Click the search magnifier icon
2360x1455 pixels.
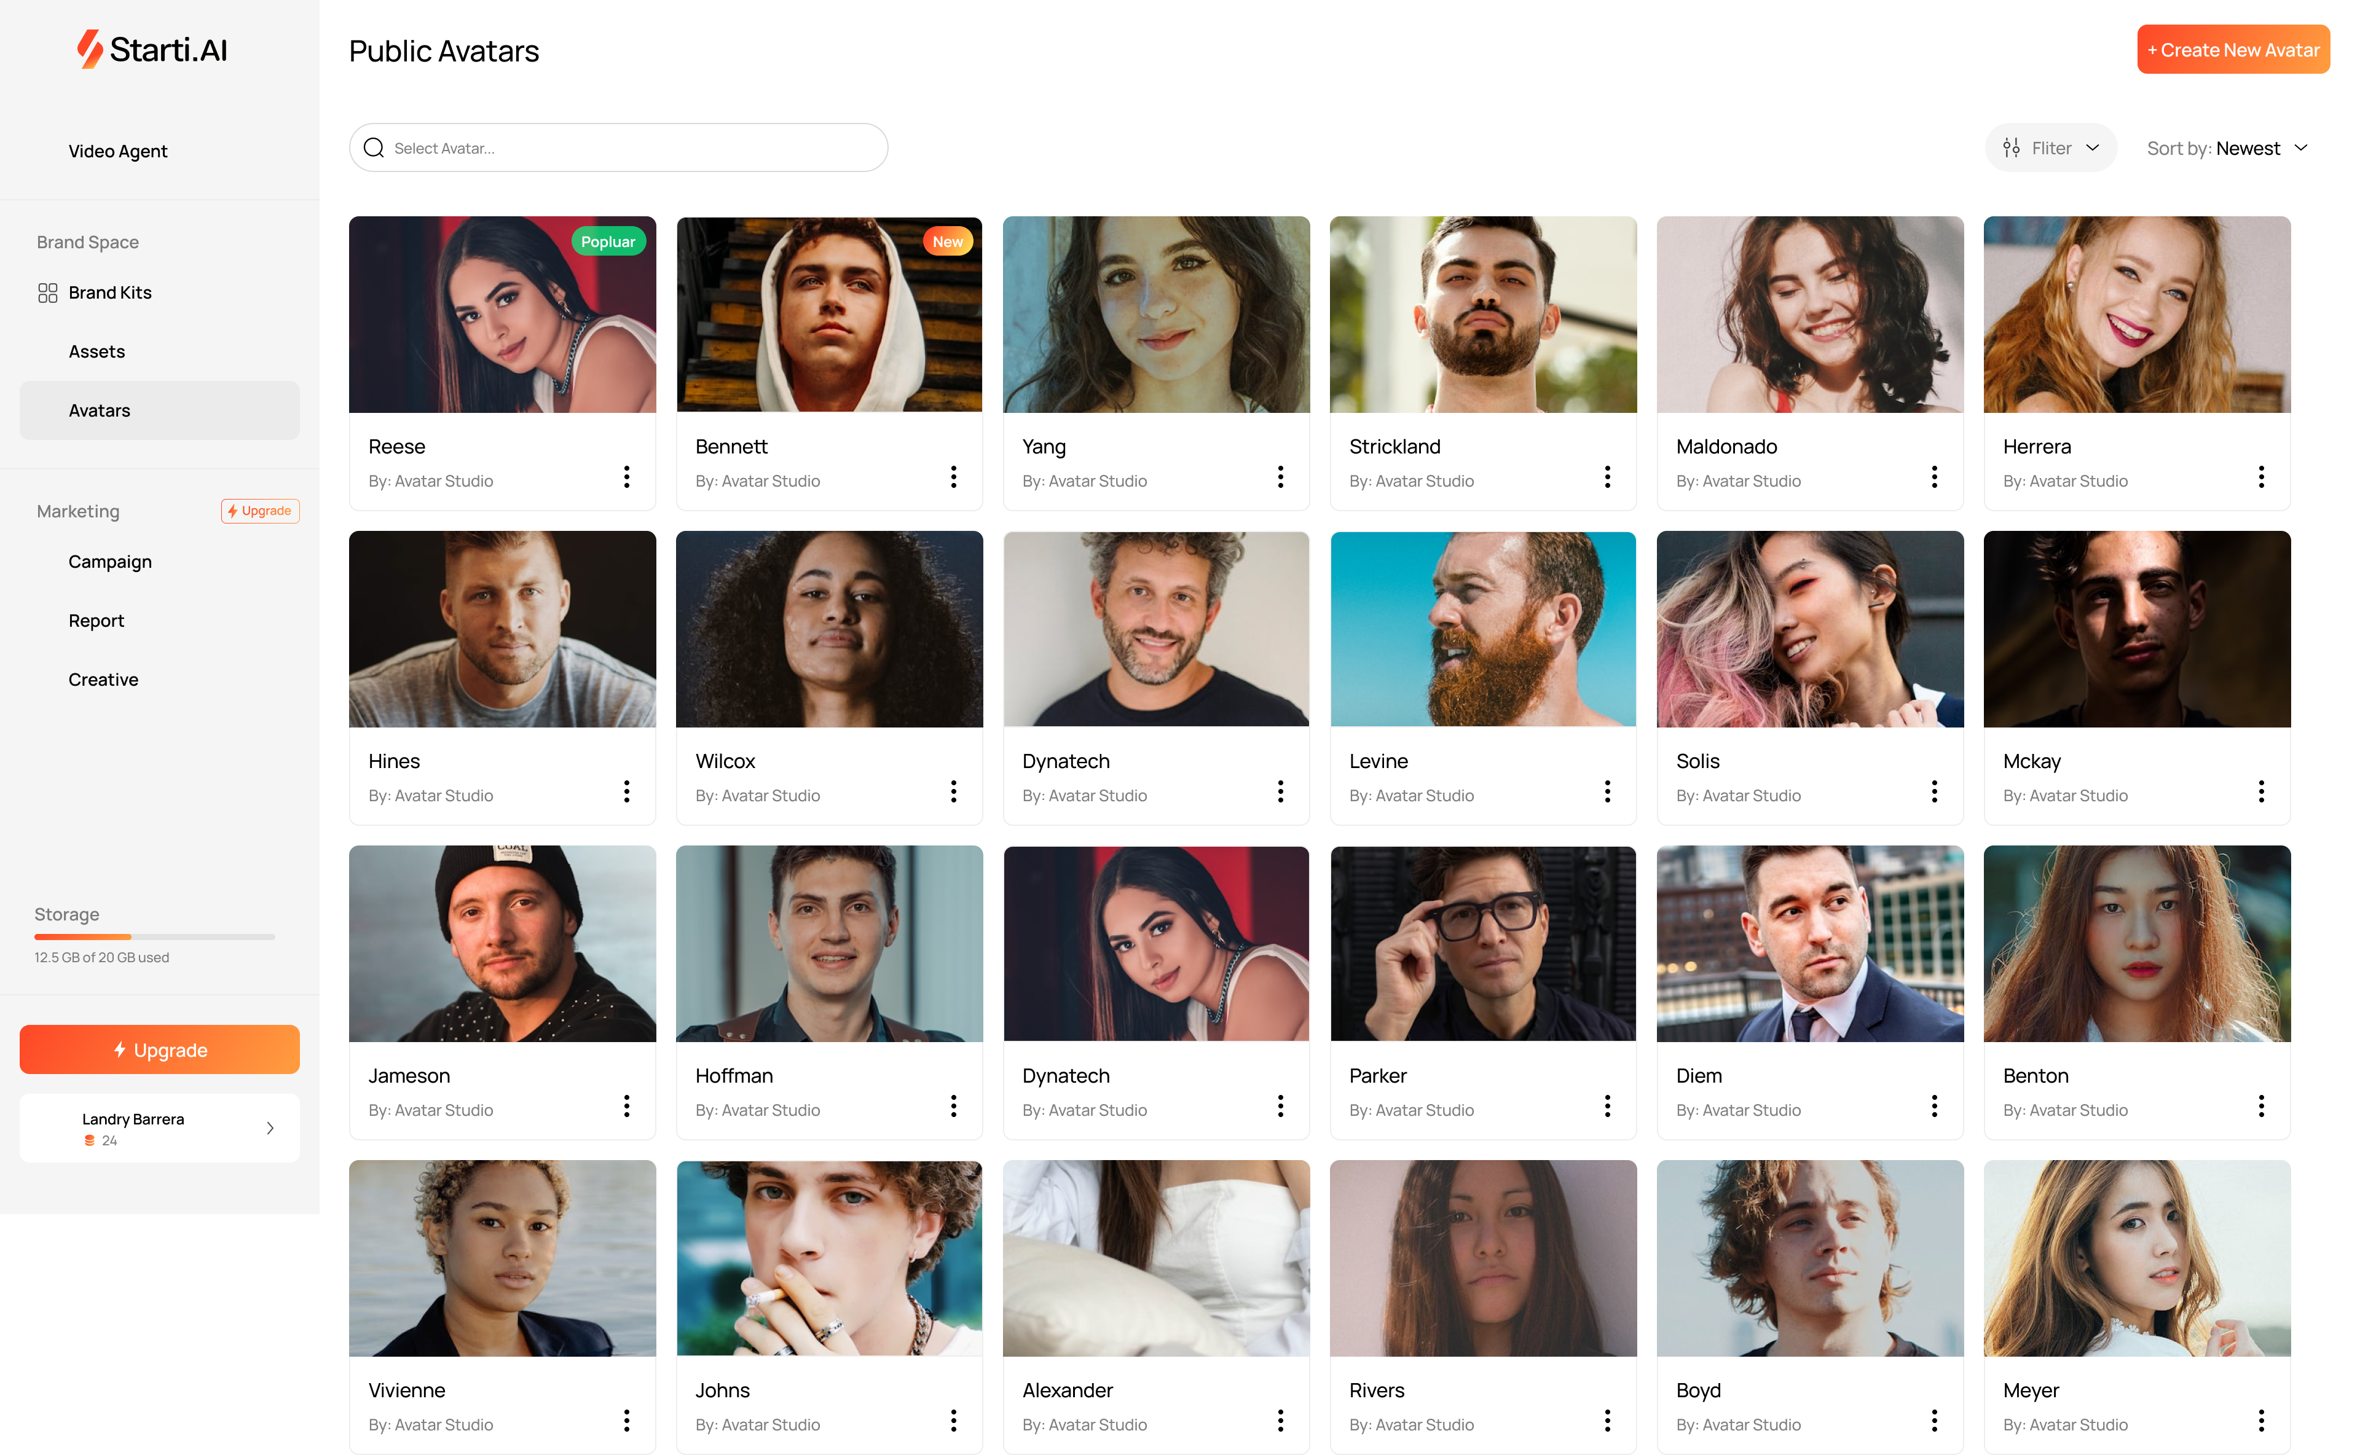[374, 148]
